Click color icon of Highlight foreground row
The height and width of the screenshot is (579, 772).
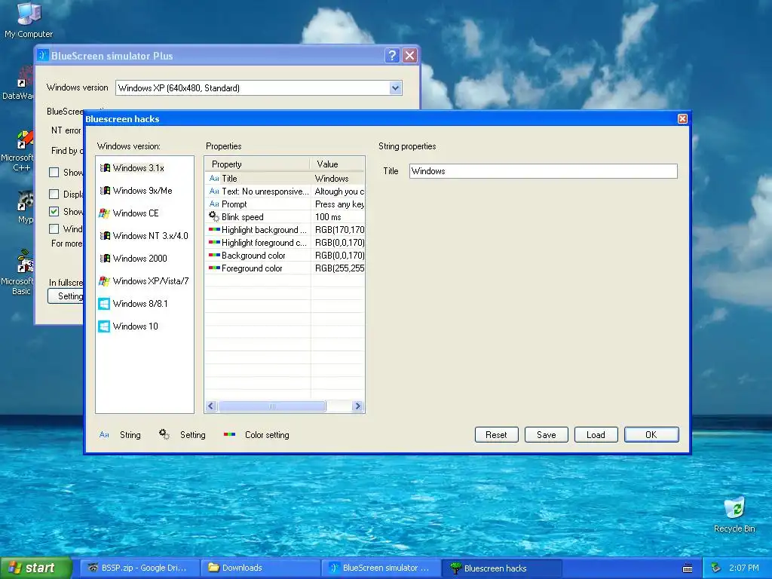[x=214, y=243]
